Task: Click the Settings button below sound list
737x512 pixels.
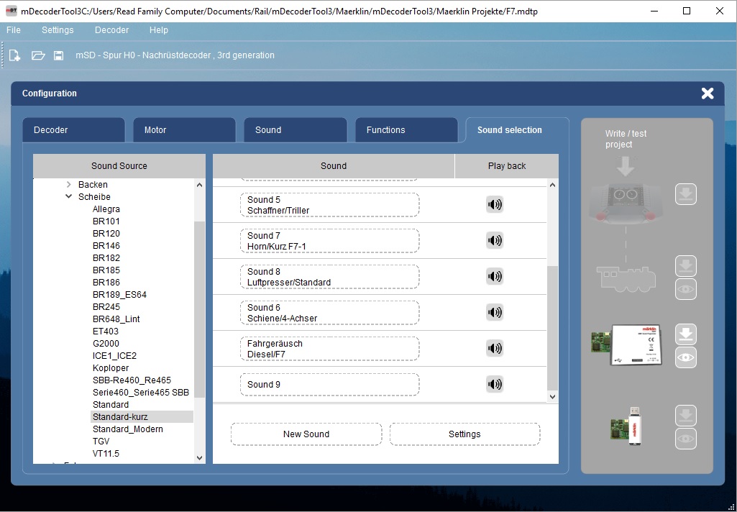Action: tap(464, 434)
